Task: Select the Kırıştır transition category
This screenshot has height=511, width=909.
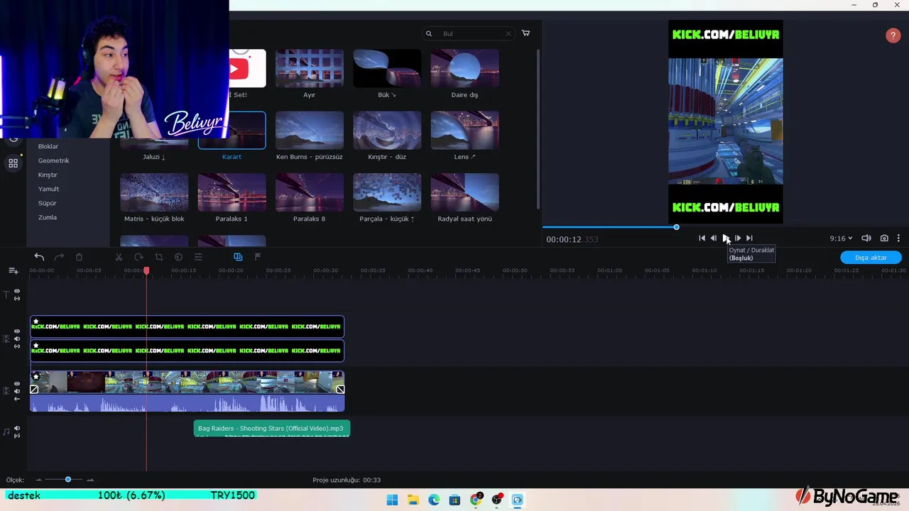Action: (x=48, y=175)
